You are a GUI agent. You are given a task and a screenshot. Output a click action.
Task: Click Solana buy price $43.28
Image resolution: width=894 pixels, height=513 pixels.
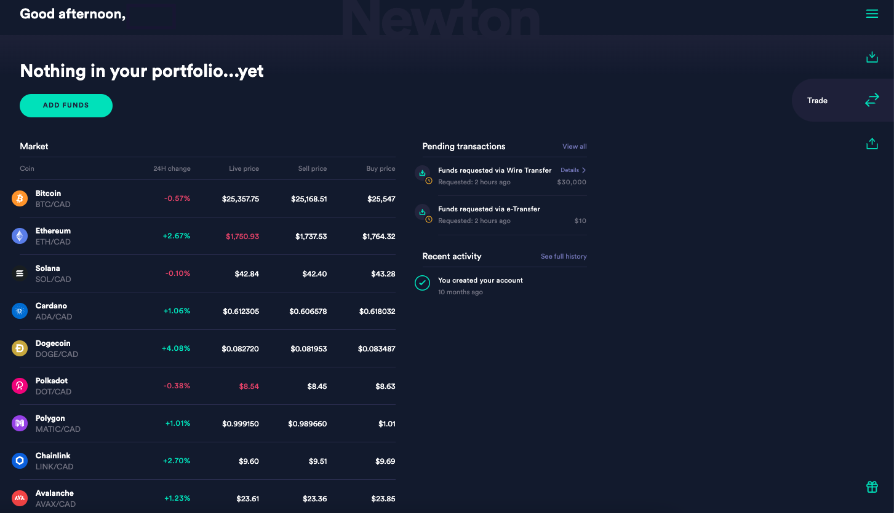[383, 274]
